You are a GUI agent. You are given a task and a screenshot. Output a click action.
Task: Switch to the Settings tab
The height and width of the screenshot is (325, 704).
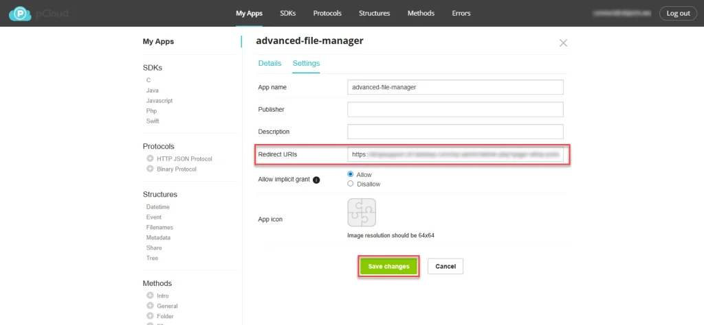click(306, 63)
